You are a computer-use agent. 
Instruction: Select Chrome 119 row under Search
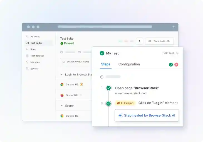[x=74, y=116]
